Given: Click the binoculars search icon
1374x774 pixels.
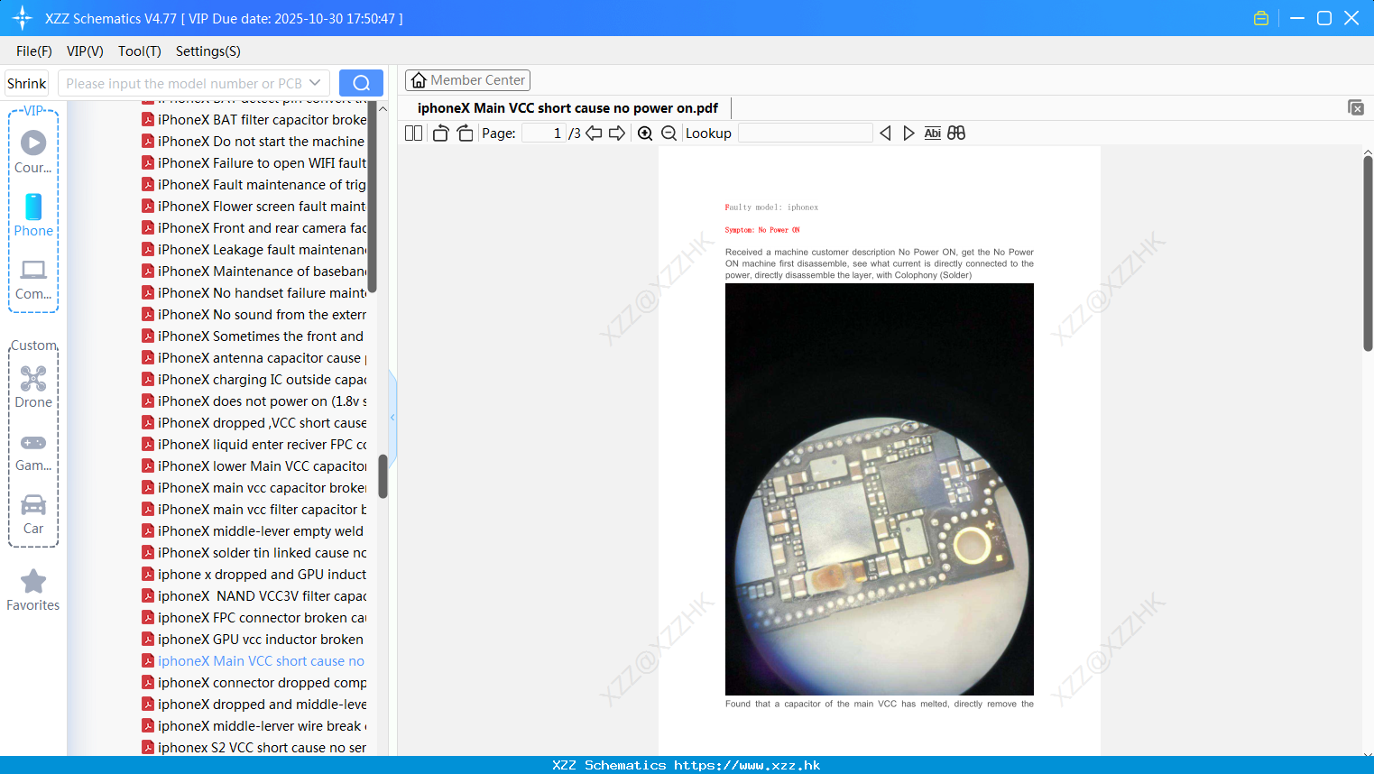Looking at the screenshot, I should click(x=956, y=133).
